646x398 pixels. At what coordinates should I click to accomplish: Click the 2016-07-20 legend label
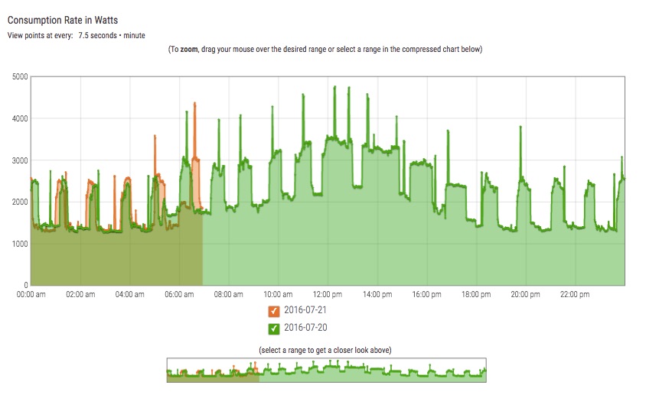click(305, 328)
